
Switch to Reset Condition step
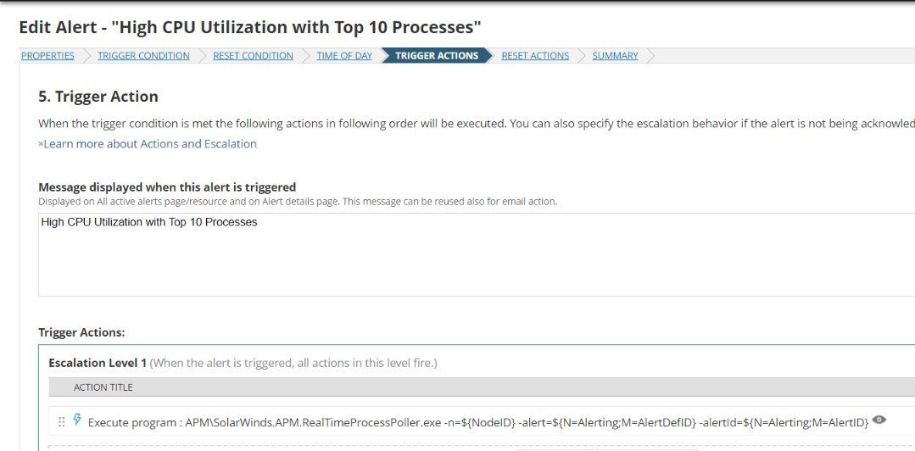pos(253,56)
